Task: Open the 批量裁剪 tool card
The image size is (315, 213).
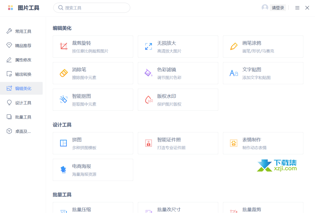Action: [263, 207]
